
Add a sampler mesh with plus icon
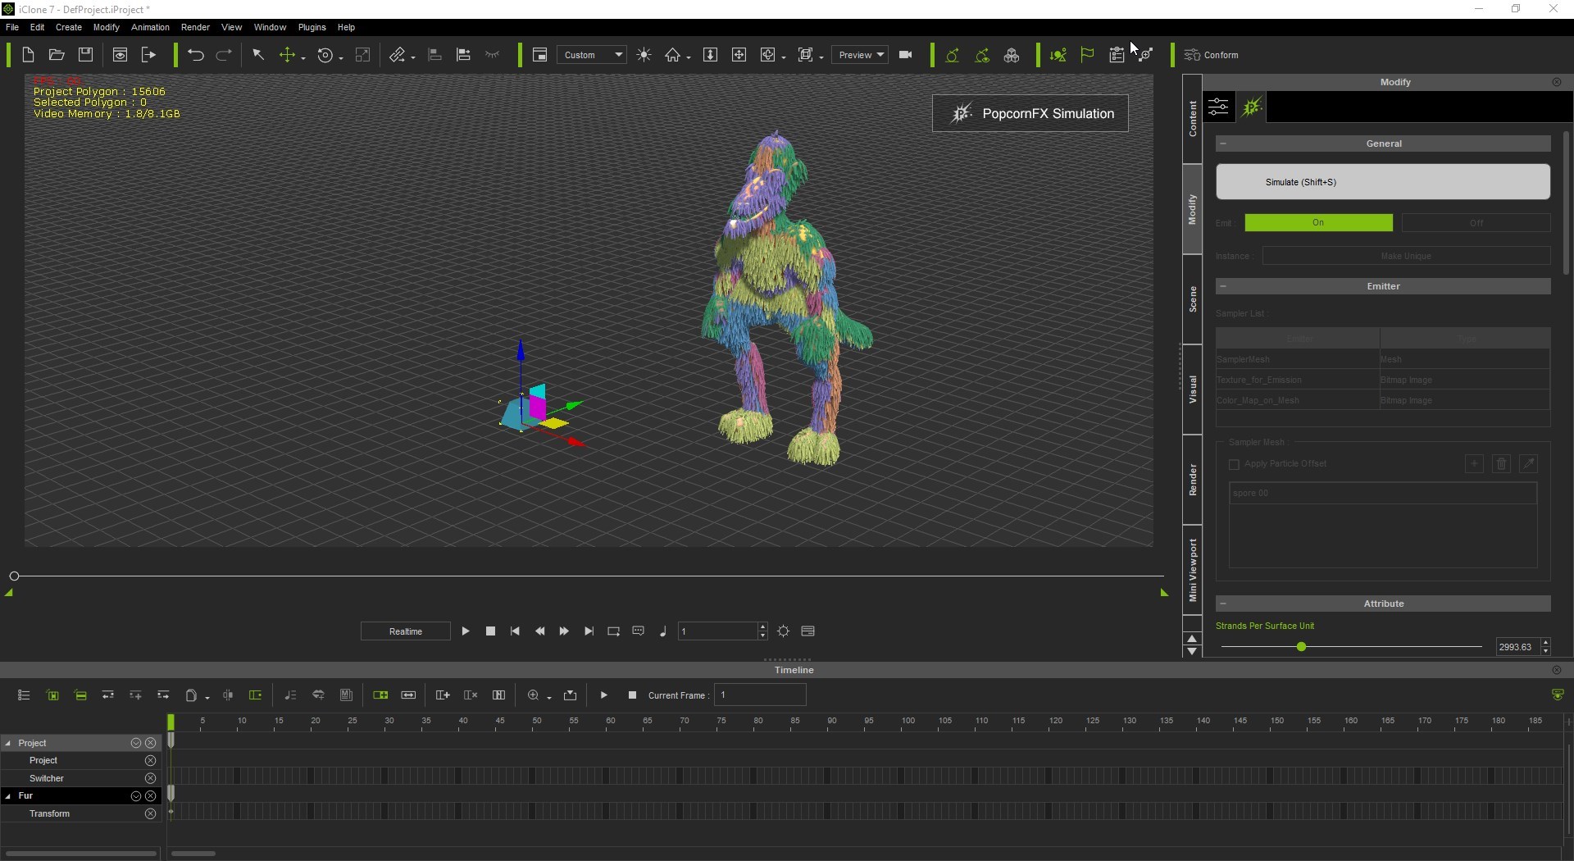click(x=1474, y=464)
